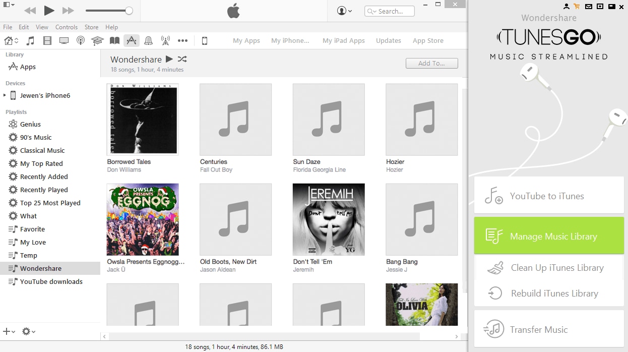Open the account dropdown near search
Screen dimensions: 628x352
point(345,11)
